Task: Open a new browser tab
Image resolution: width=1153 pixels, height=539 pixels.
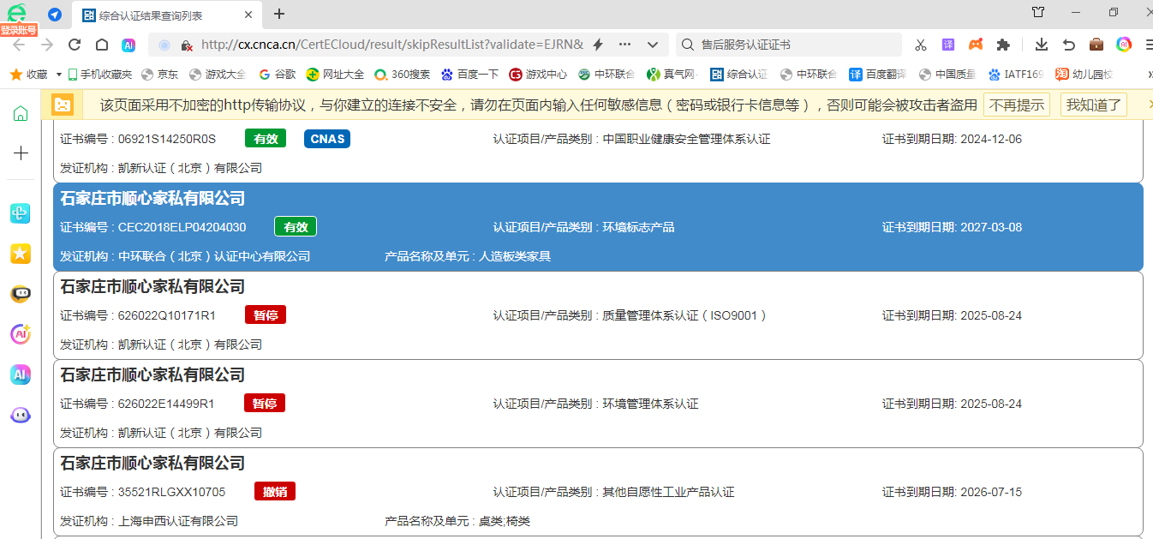Action: coord(279,14)
